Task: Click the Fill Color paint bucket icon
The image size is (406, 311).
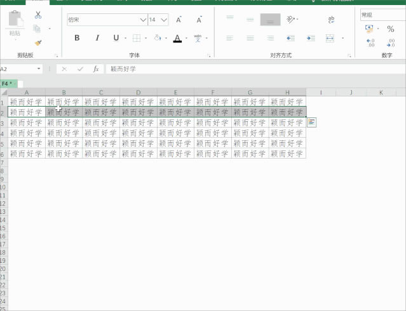Action: coord(157,38)
